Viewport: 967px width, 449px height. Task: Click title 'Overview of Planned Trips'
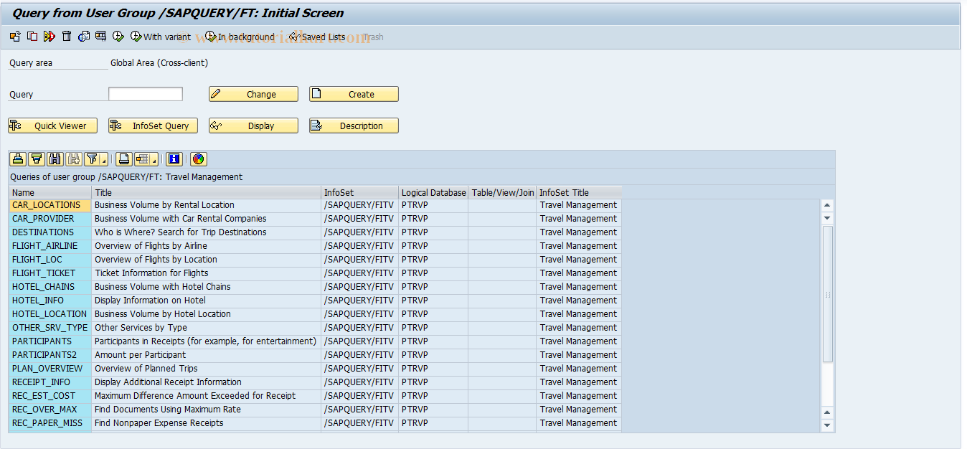click(x=146, y=369)
